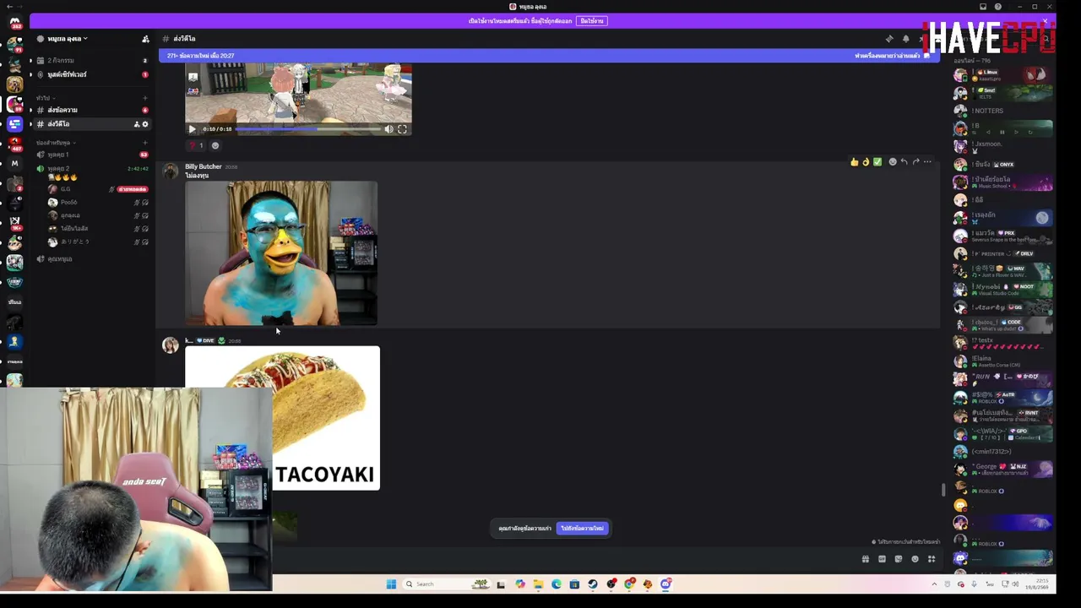
Task: Open Discord help icon
Action: tap(998, 7)
